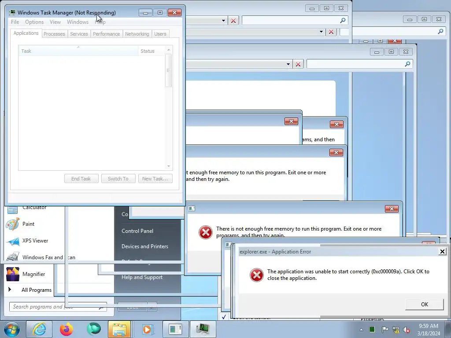The height and width of the screenshot is (338, 451).
Task: Click OK in explorer.exe Application Error
Action: coord(424,305)
